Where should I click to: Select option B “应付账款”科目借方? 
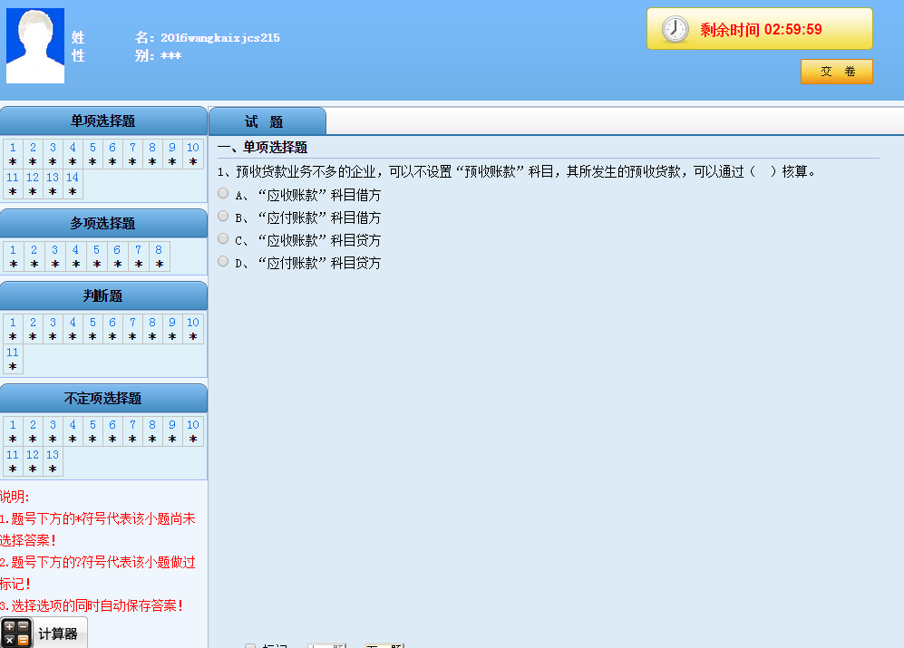[223, 217]
